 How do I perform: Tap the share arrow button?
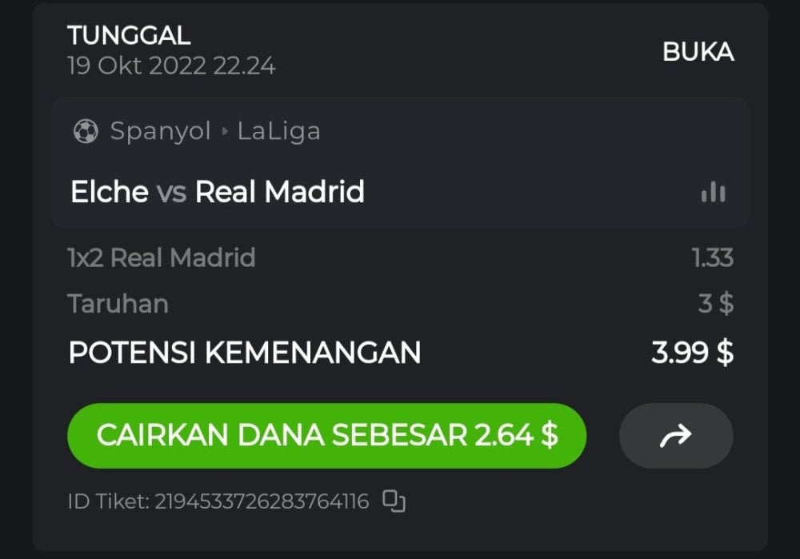[676, 436]
